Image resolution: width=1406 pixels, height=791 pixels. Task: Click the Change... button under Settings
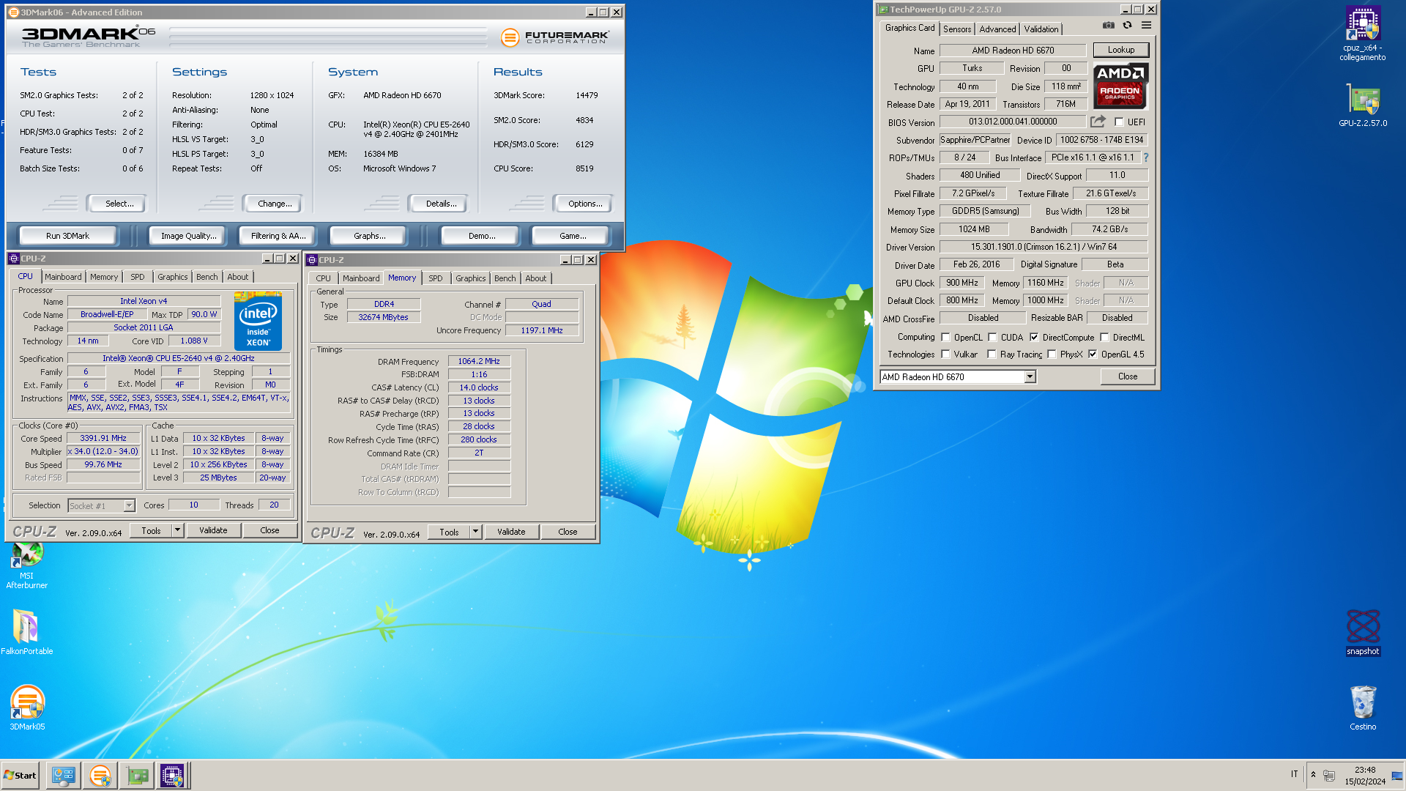(275, 204)
